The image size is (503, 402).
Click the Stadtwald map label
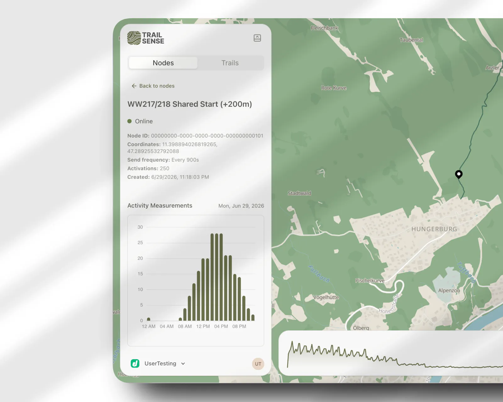point(299,193)
